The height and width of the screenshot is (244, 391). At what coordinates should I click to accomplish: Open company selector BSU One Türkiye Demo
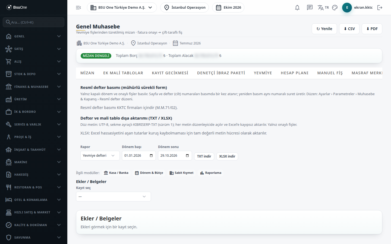[x=122, y=8]
